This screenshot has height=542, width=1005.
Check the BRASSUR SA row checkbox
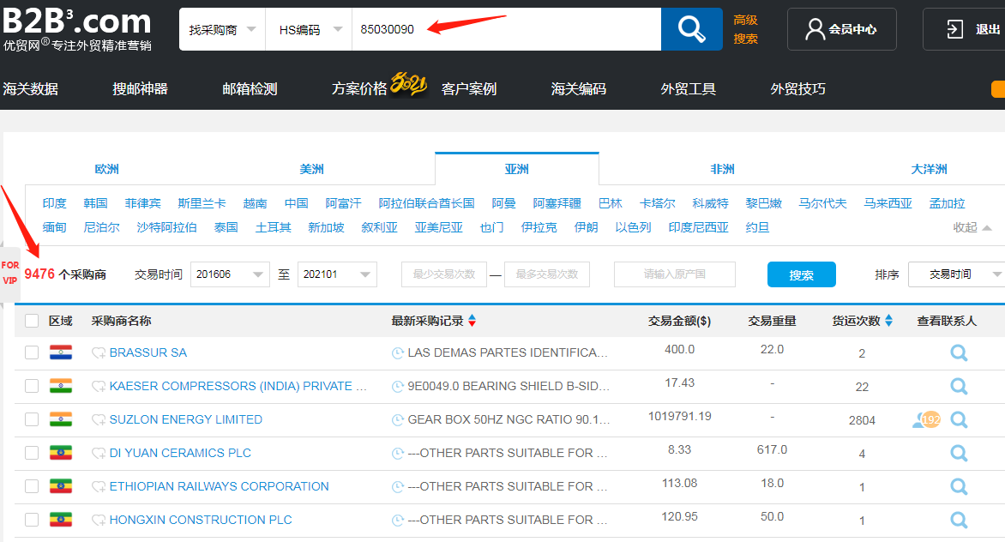pyautogui.click(x=32, y=352)
